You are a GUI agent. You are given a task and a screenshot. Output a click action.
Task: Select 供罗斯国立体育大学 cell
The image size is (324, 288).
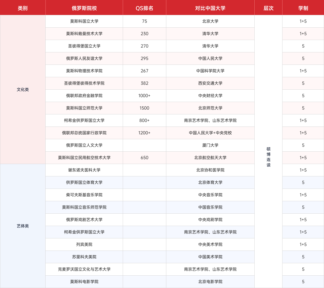(x=84, y=182)
